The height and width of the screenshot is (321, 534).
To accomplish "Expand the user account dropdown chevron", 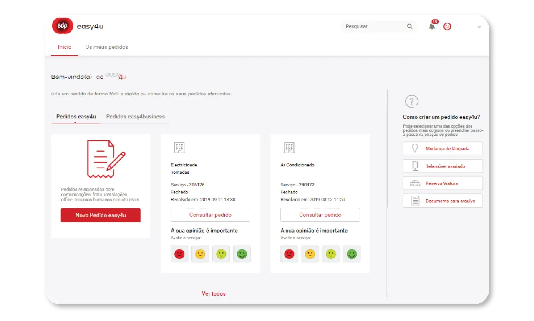I will point(479,27).
